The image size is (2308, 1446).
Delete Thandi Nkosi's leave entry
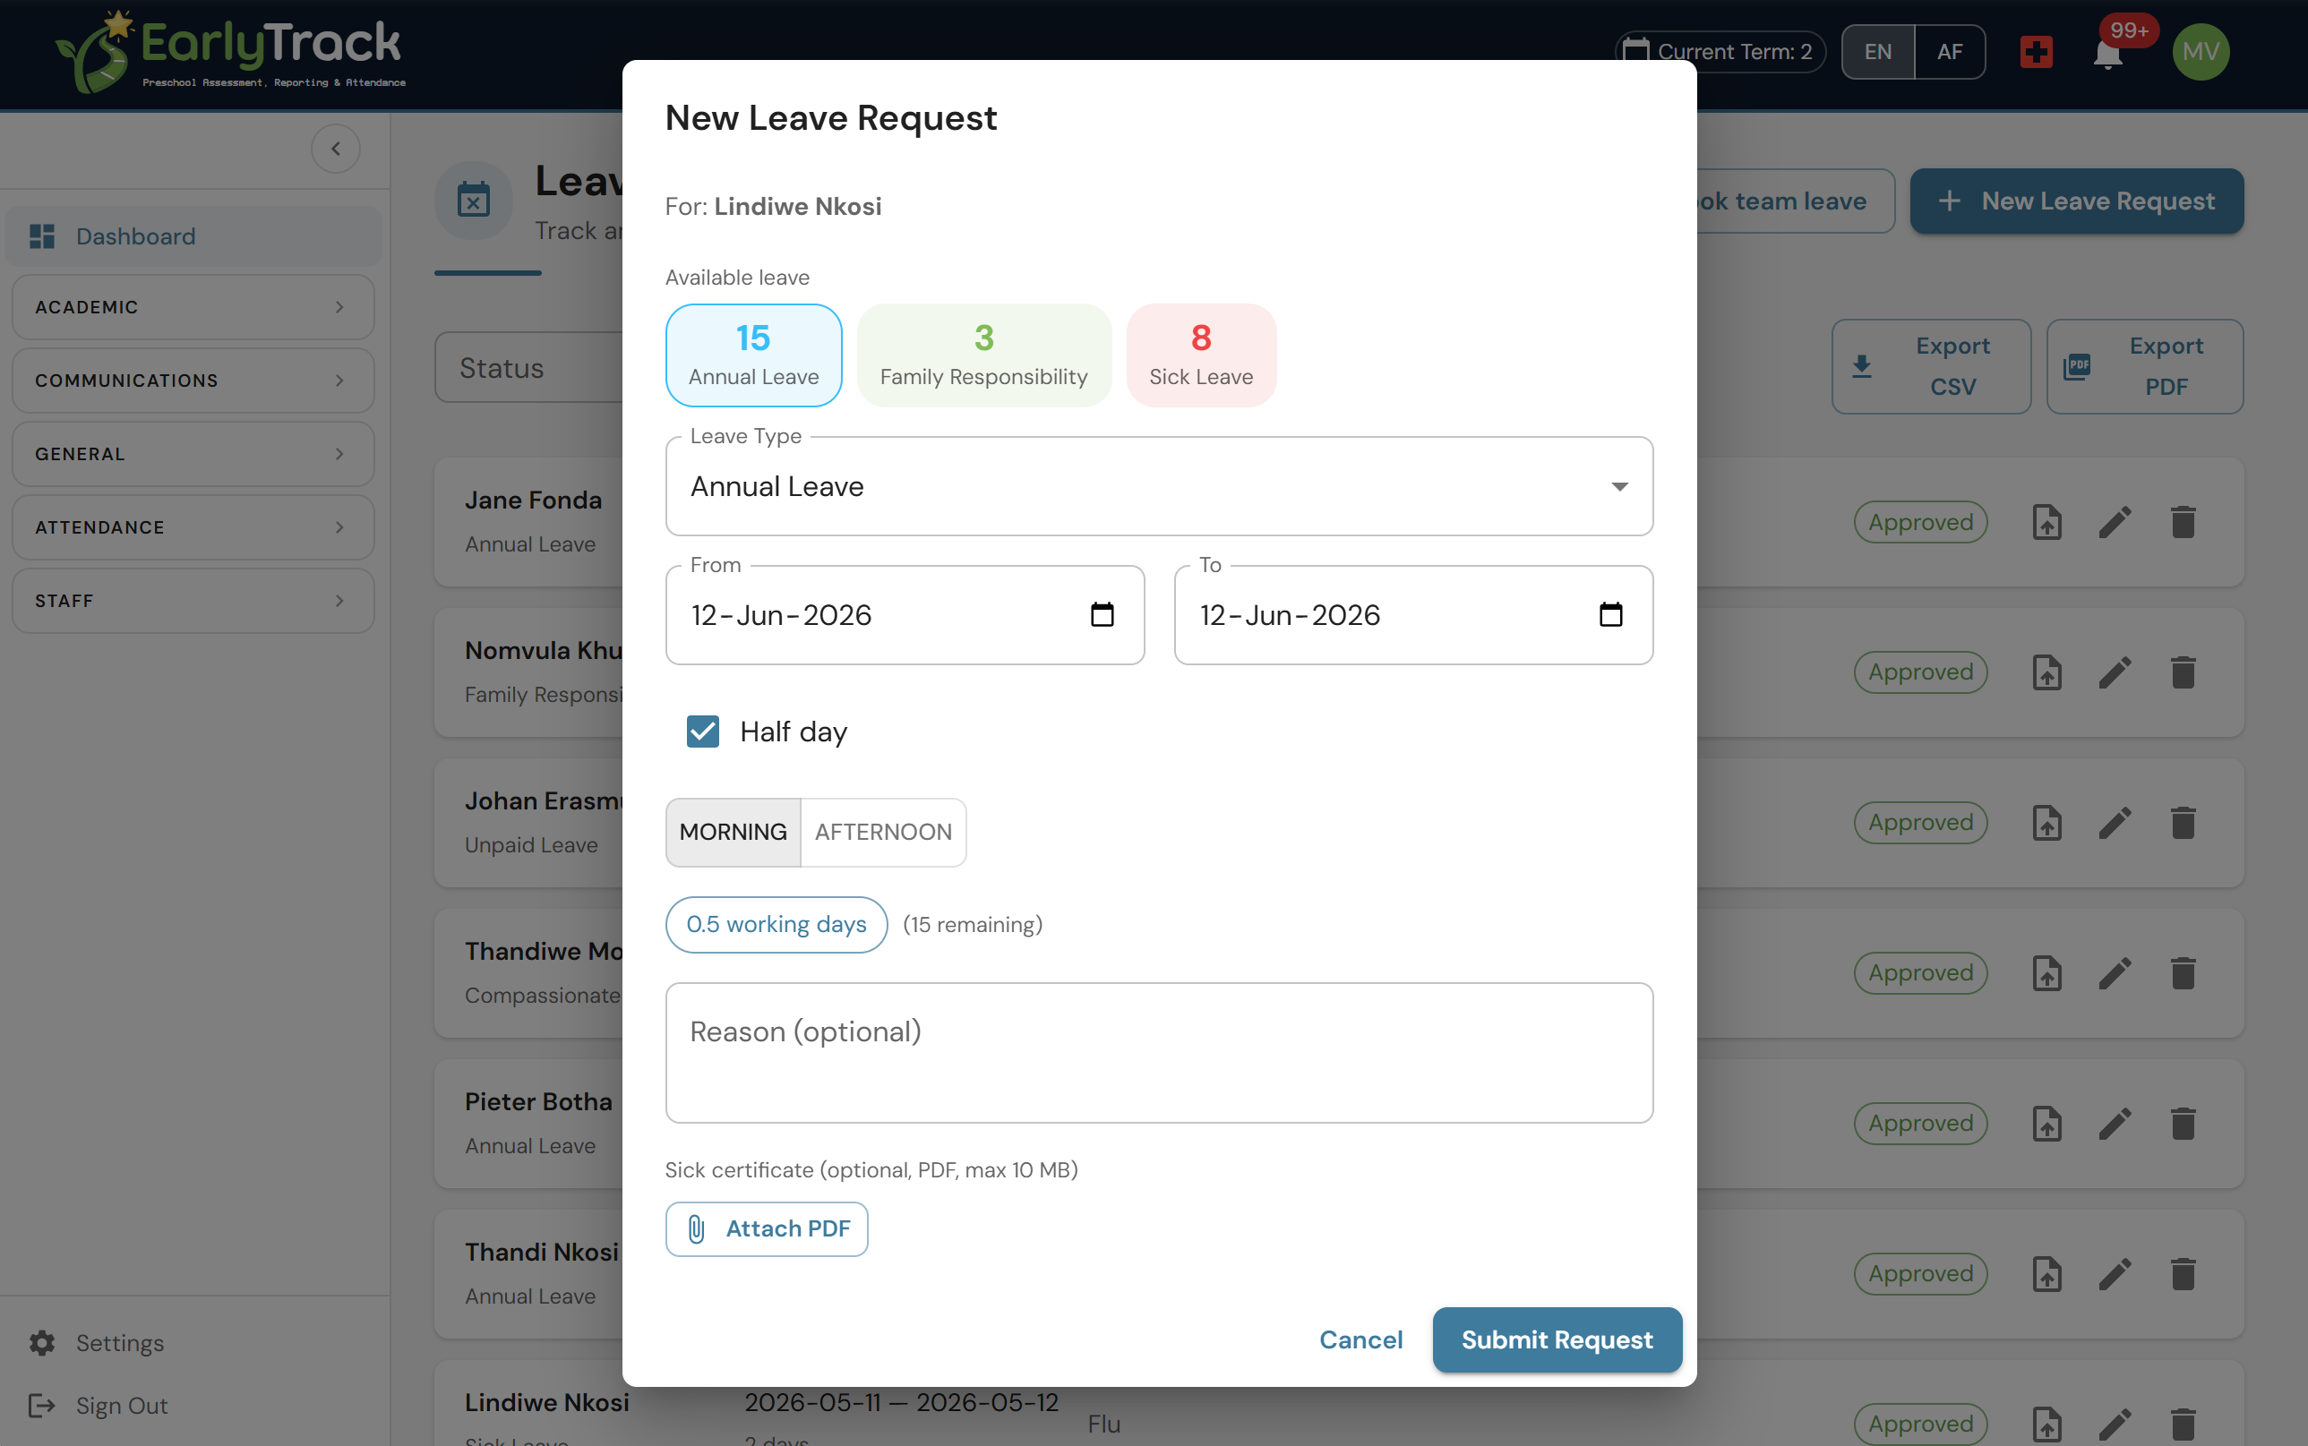(2183, 1274)
